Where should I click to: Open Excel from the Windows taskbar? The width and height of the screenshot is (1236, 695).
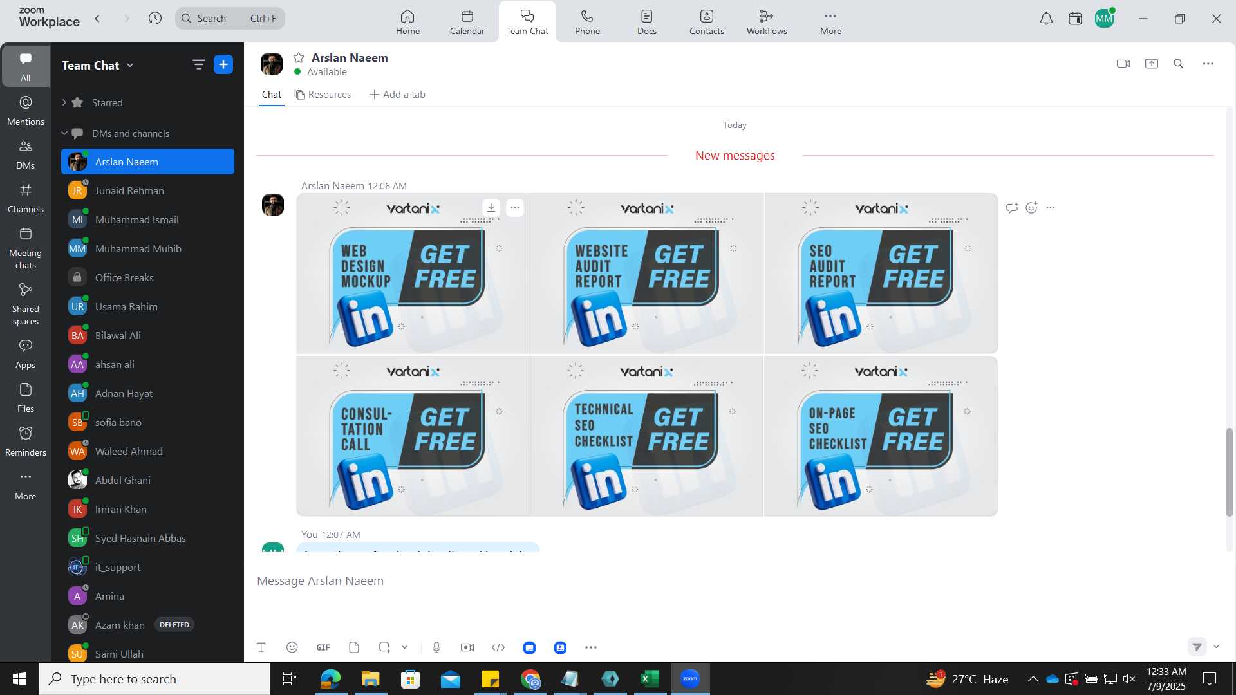click(650, 679)
